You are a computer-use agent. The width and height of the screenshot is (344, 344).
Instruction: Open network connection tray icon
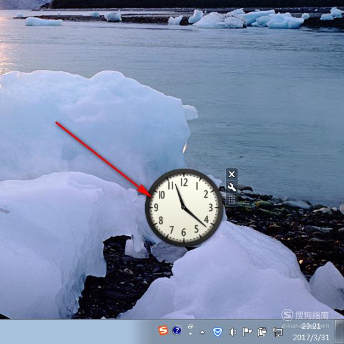[278, 332]
